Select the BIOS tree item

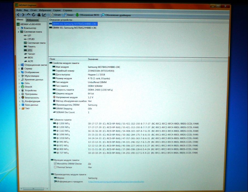tap(28, 58)
